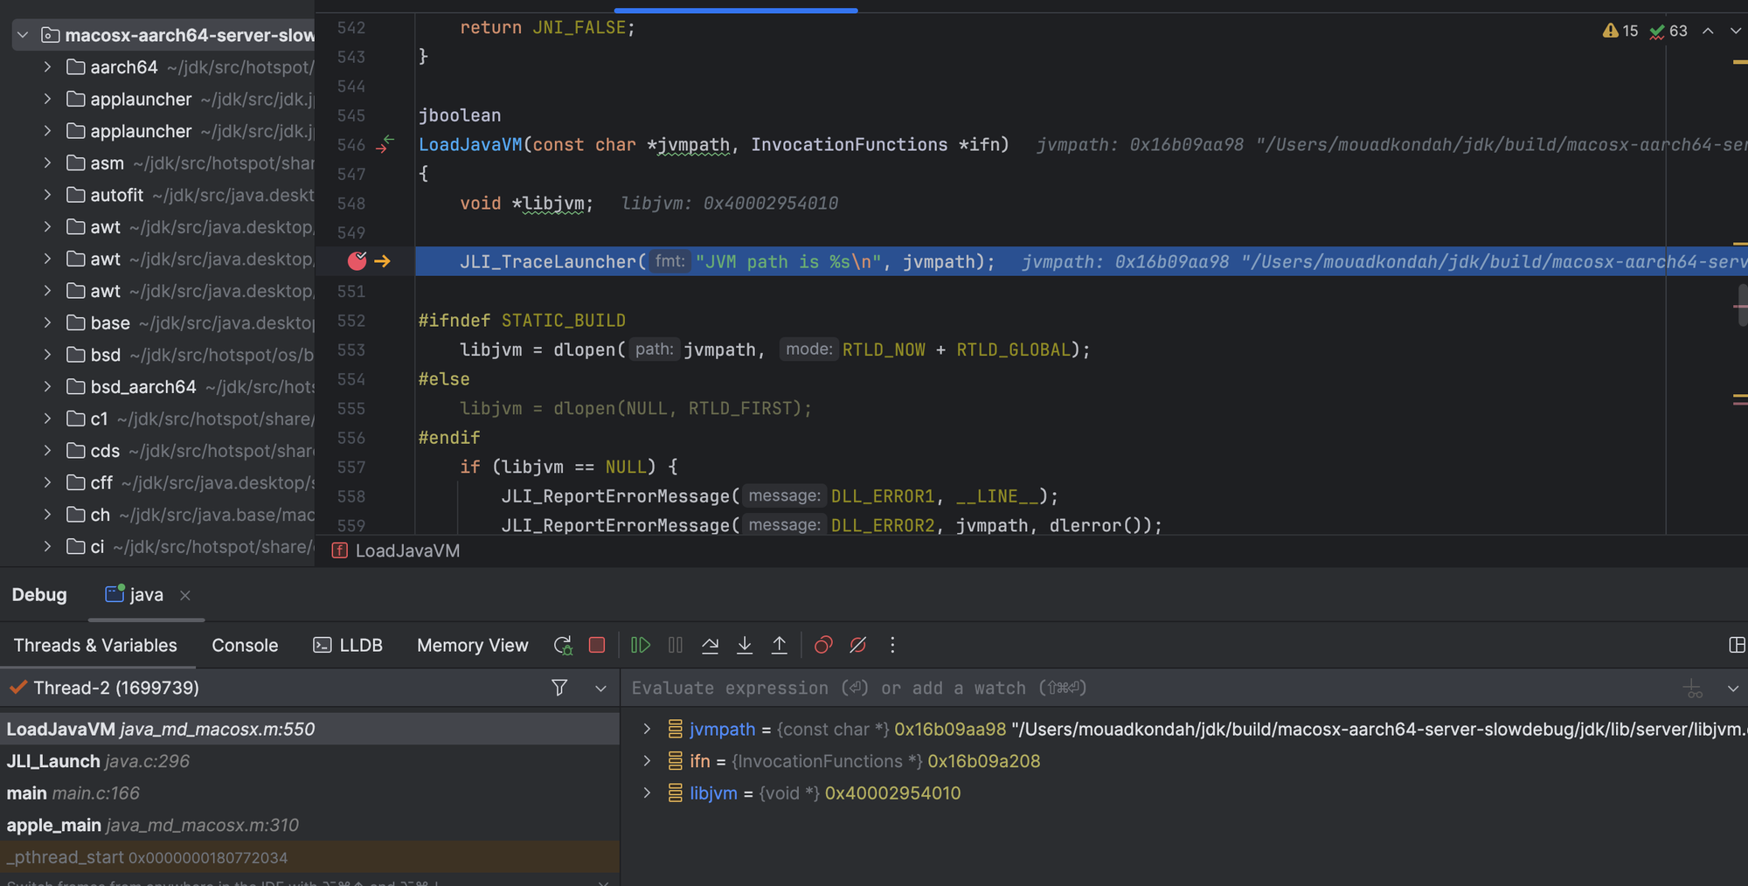1748x886 pixels.
Task: Collapse the macosx-aarch64-server-slow root node
Action: point(23,35)
